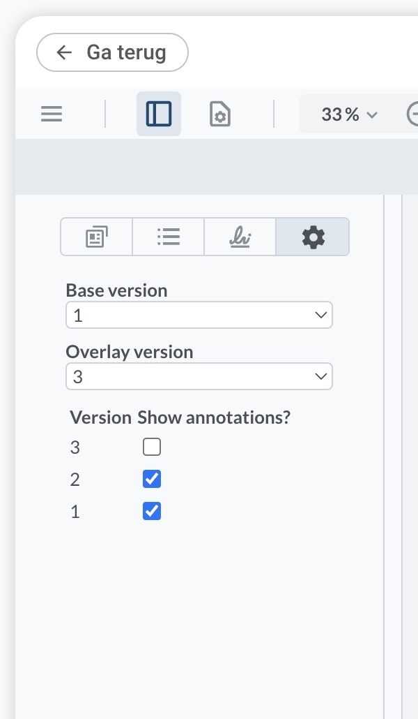Click the Show annotations? column header

pyautogui.click(x=213, y=417)
